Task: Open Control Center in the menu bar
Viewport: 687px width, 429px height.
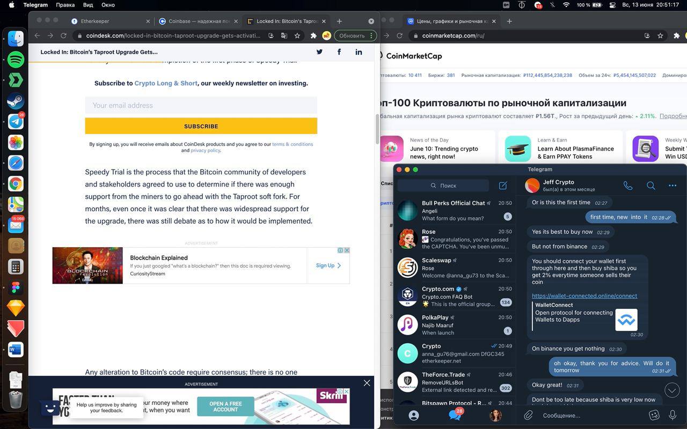Action: tap(613, 5)
